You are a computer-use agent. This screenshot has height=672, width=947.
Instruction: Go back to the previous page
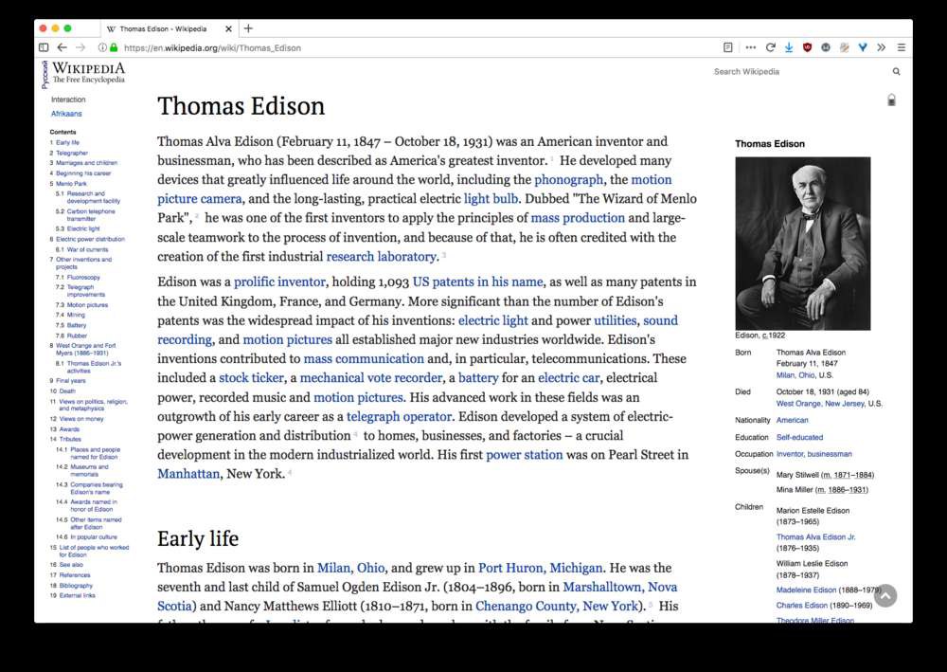click(x=62, y=47)
